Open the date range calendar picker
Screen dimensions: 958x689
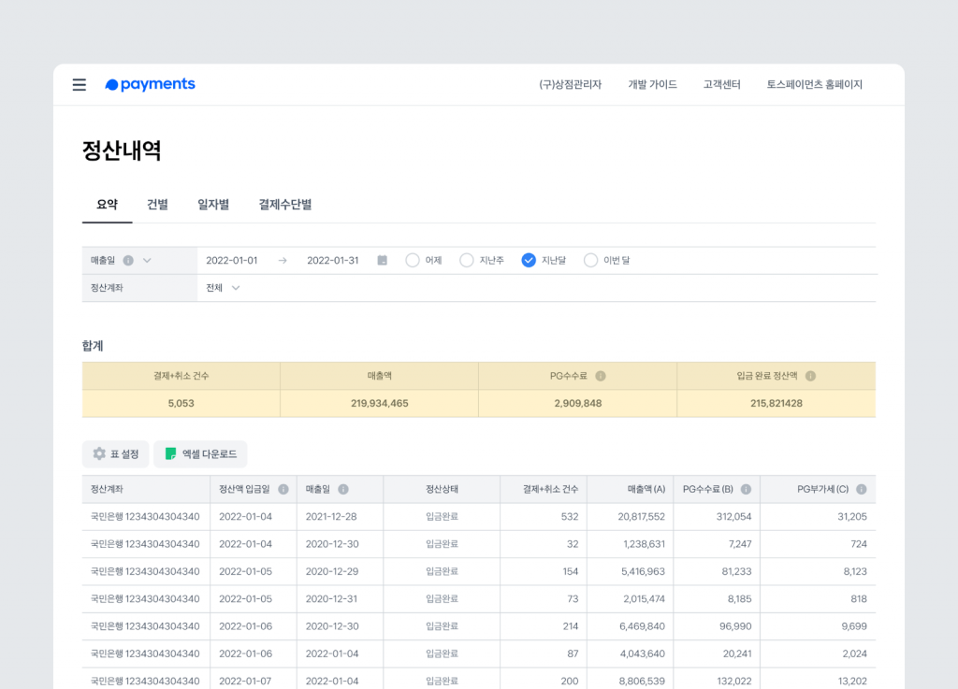383,261
